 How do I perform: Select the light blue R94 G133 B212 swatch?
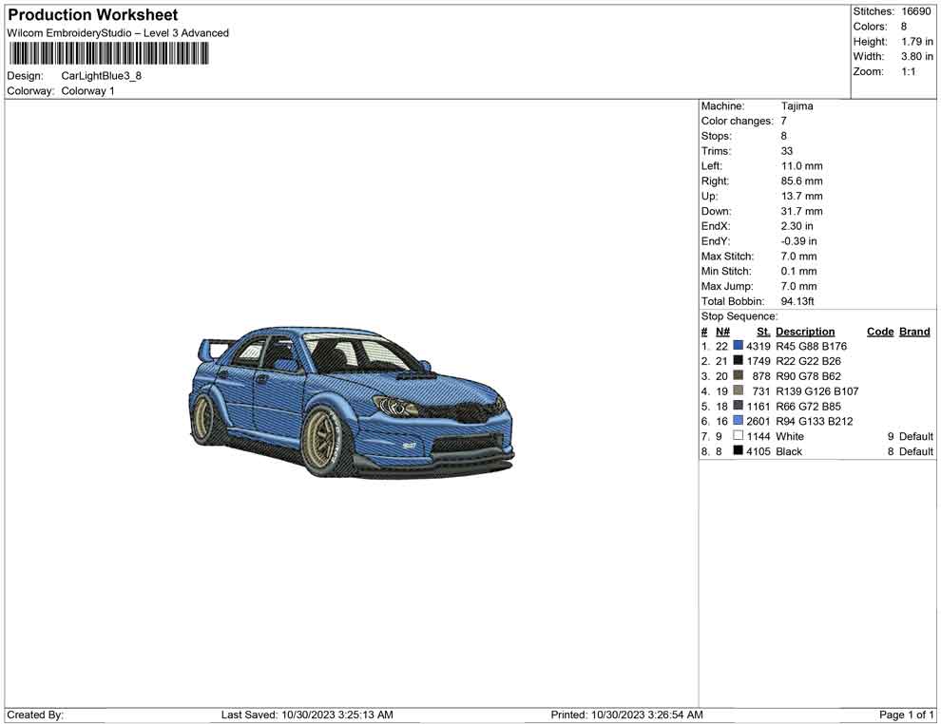tap(739, 421)
